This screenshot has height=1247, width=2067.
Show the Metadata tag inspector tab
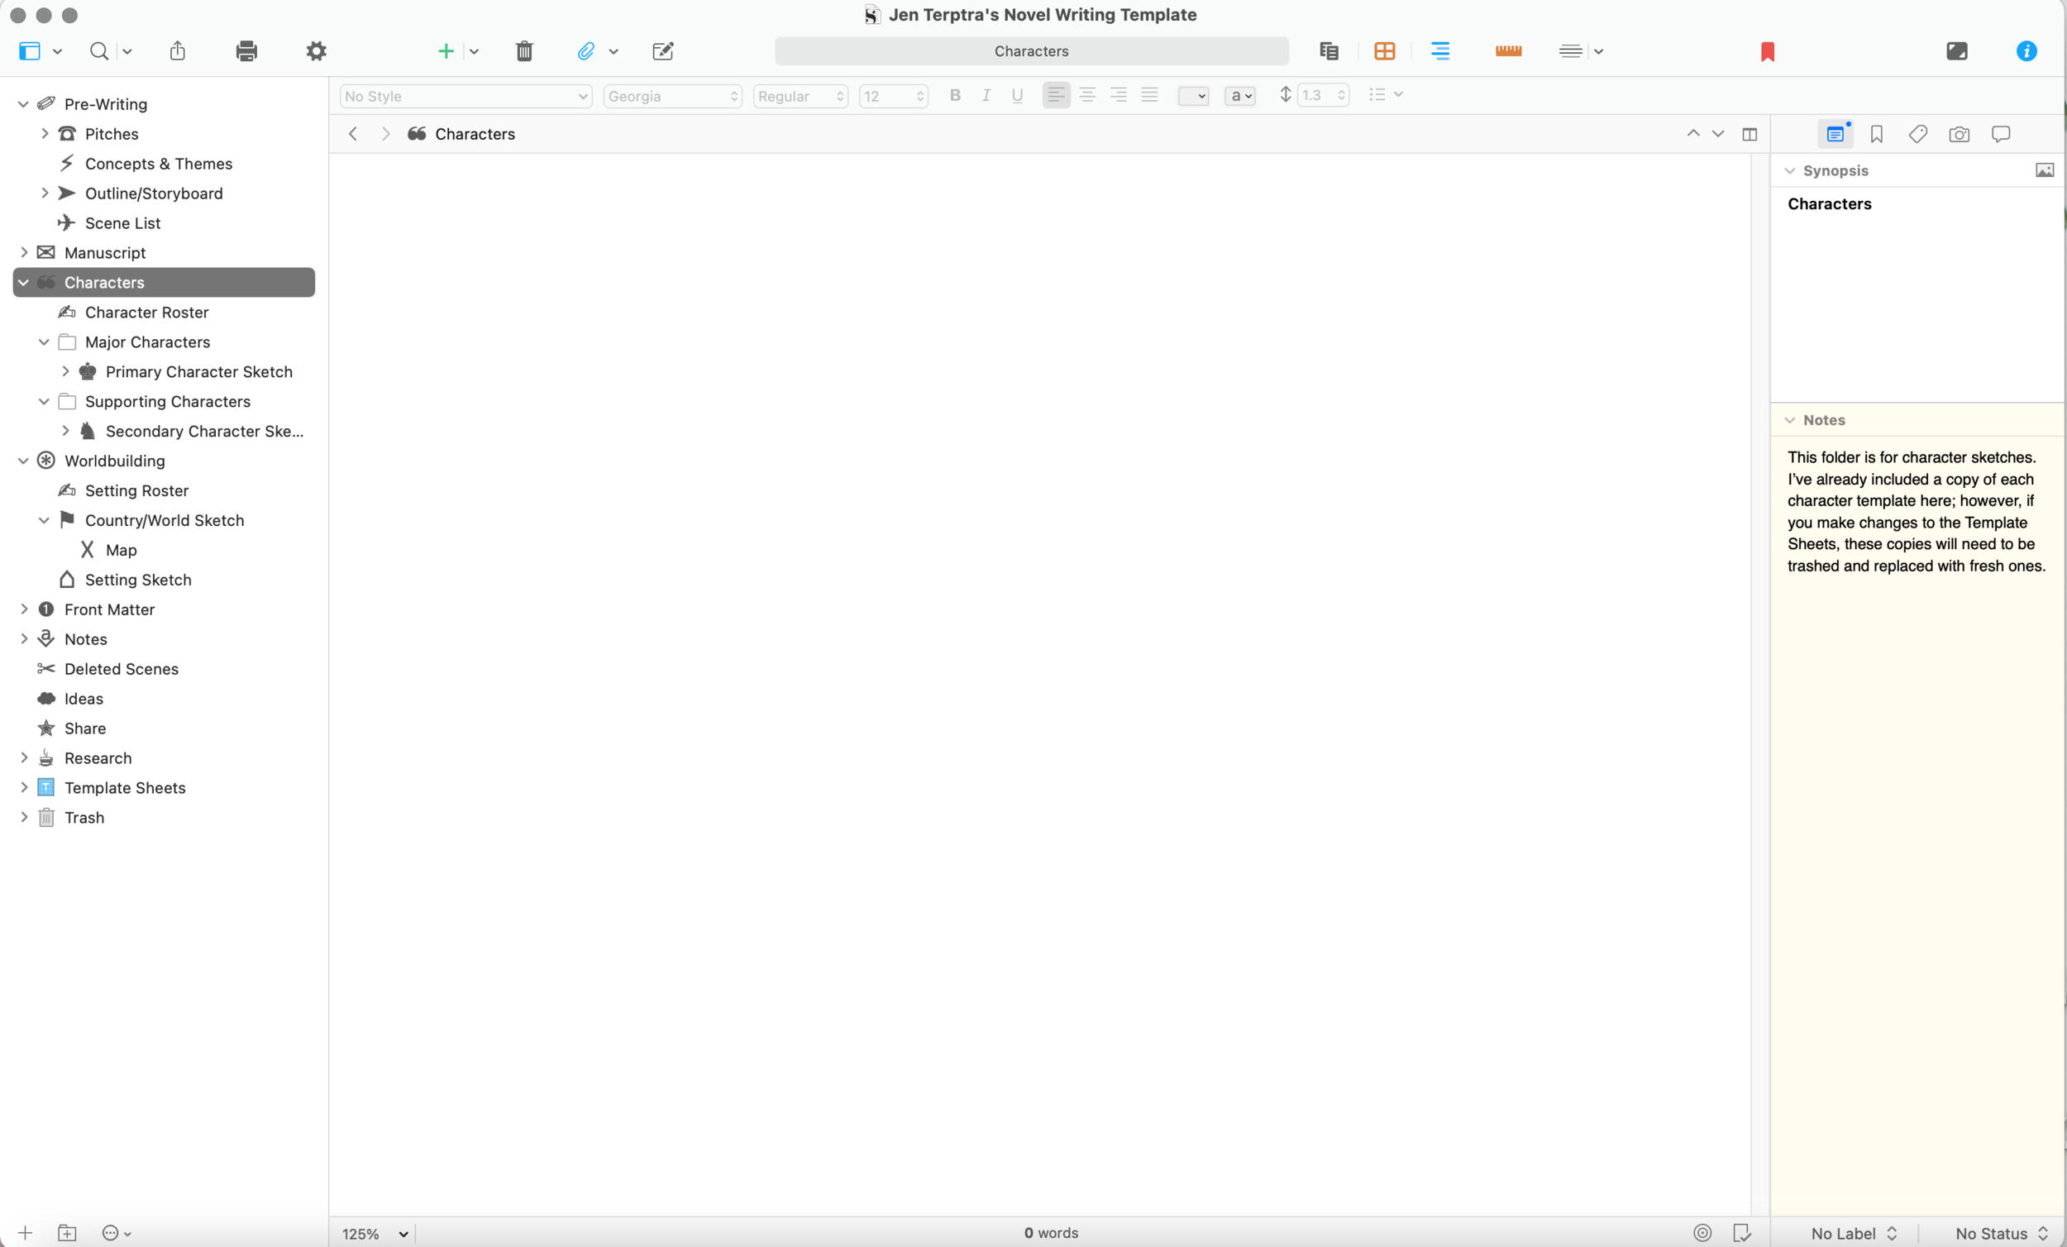coord(1917,134)
